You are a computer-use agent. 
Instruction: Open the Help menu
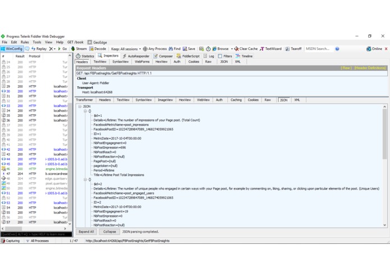point(59,42)
